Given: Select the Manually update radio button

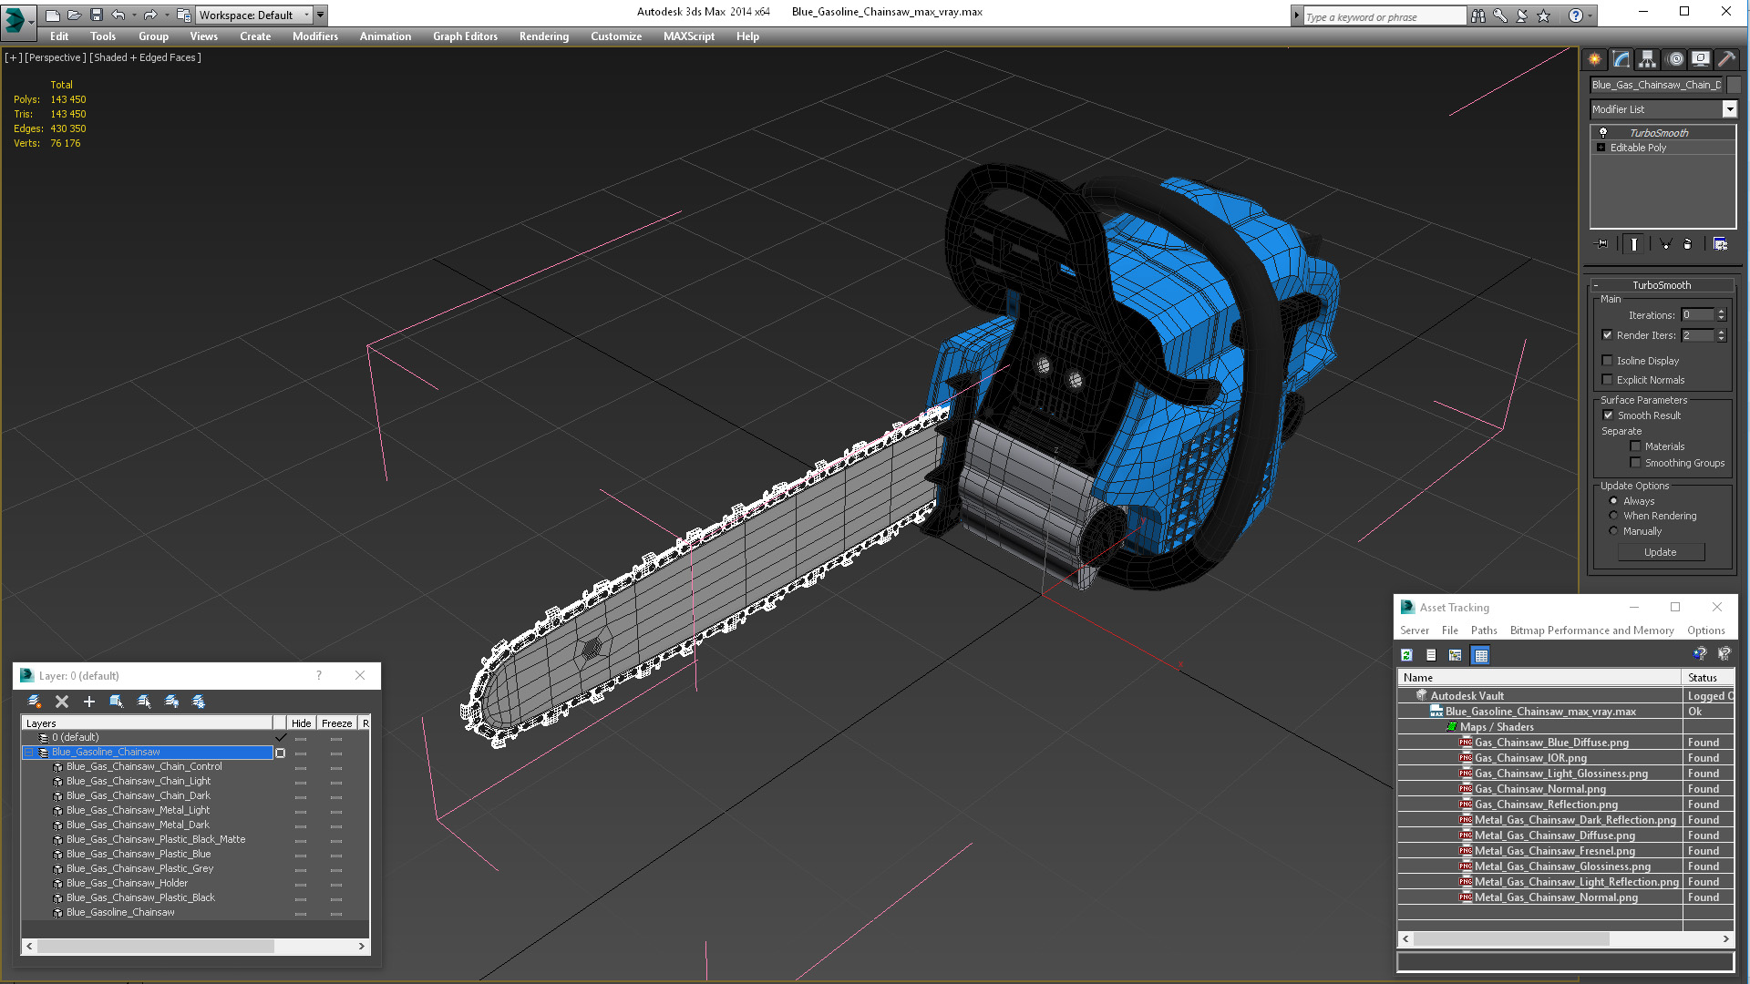Looking at the screenshot, I should pyautogui.click(x=1614, y=531).
